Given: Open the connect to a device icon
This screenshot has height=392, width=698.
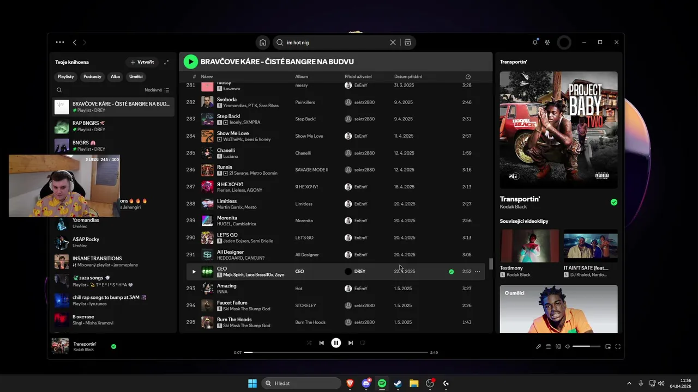Looking at the screenshot, I should (x=558, y=346).
